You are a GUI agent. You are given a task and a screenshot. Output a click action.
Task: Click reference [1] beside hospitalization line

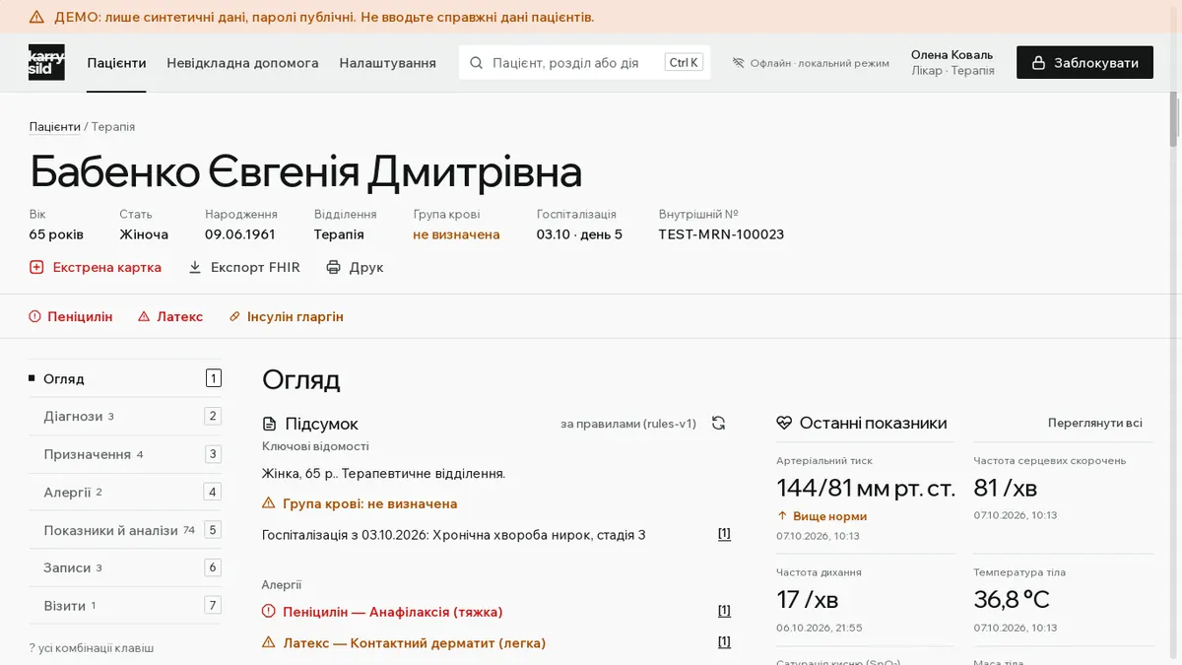coord(724,534)
